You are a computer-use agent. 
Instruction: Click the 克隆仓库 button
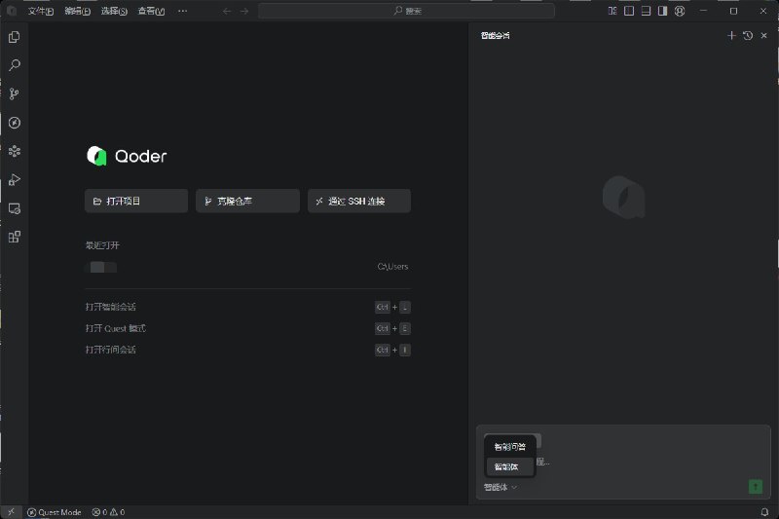click(247, 201)
